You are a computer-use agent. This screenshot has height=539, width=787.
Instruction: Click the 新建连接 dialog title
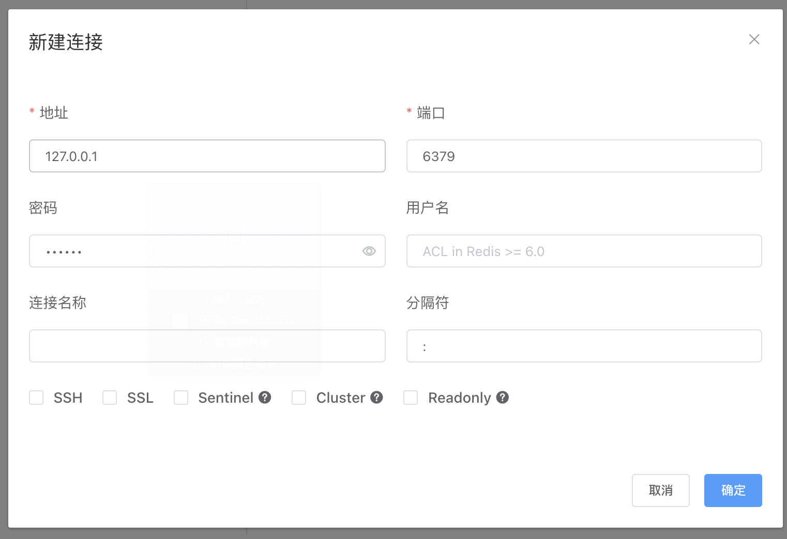tap(66, 42)
